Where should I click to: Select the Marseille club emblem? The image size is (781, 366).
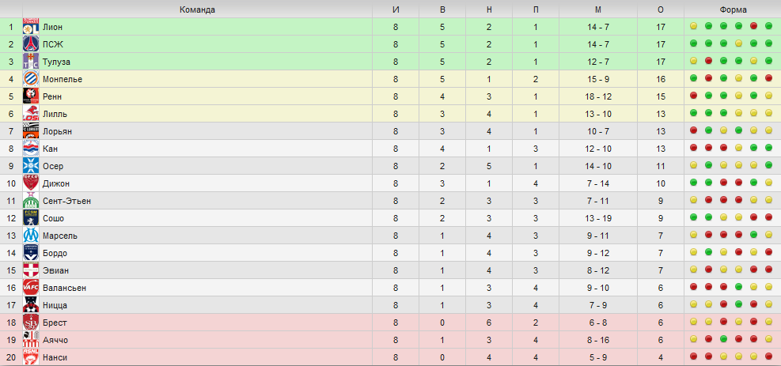(31, 236)
